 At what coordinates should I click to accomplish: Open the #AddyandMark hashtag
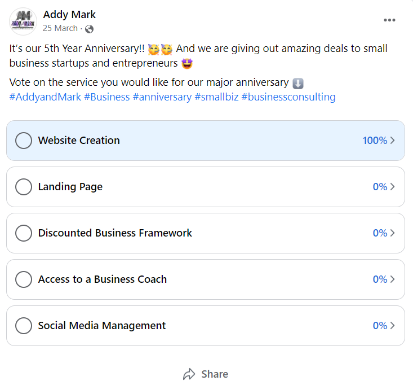point(45,97)
